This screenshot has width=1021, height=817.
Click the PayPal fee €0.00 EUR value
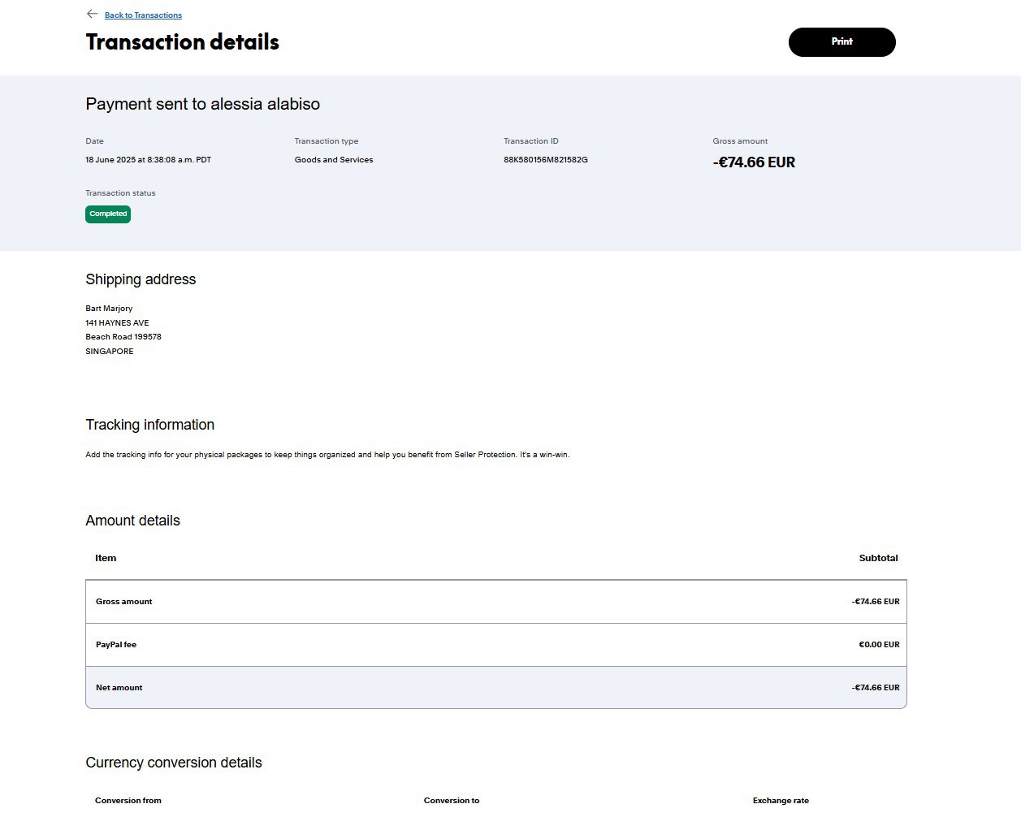tap(879, 645)
